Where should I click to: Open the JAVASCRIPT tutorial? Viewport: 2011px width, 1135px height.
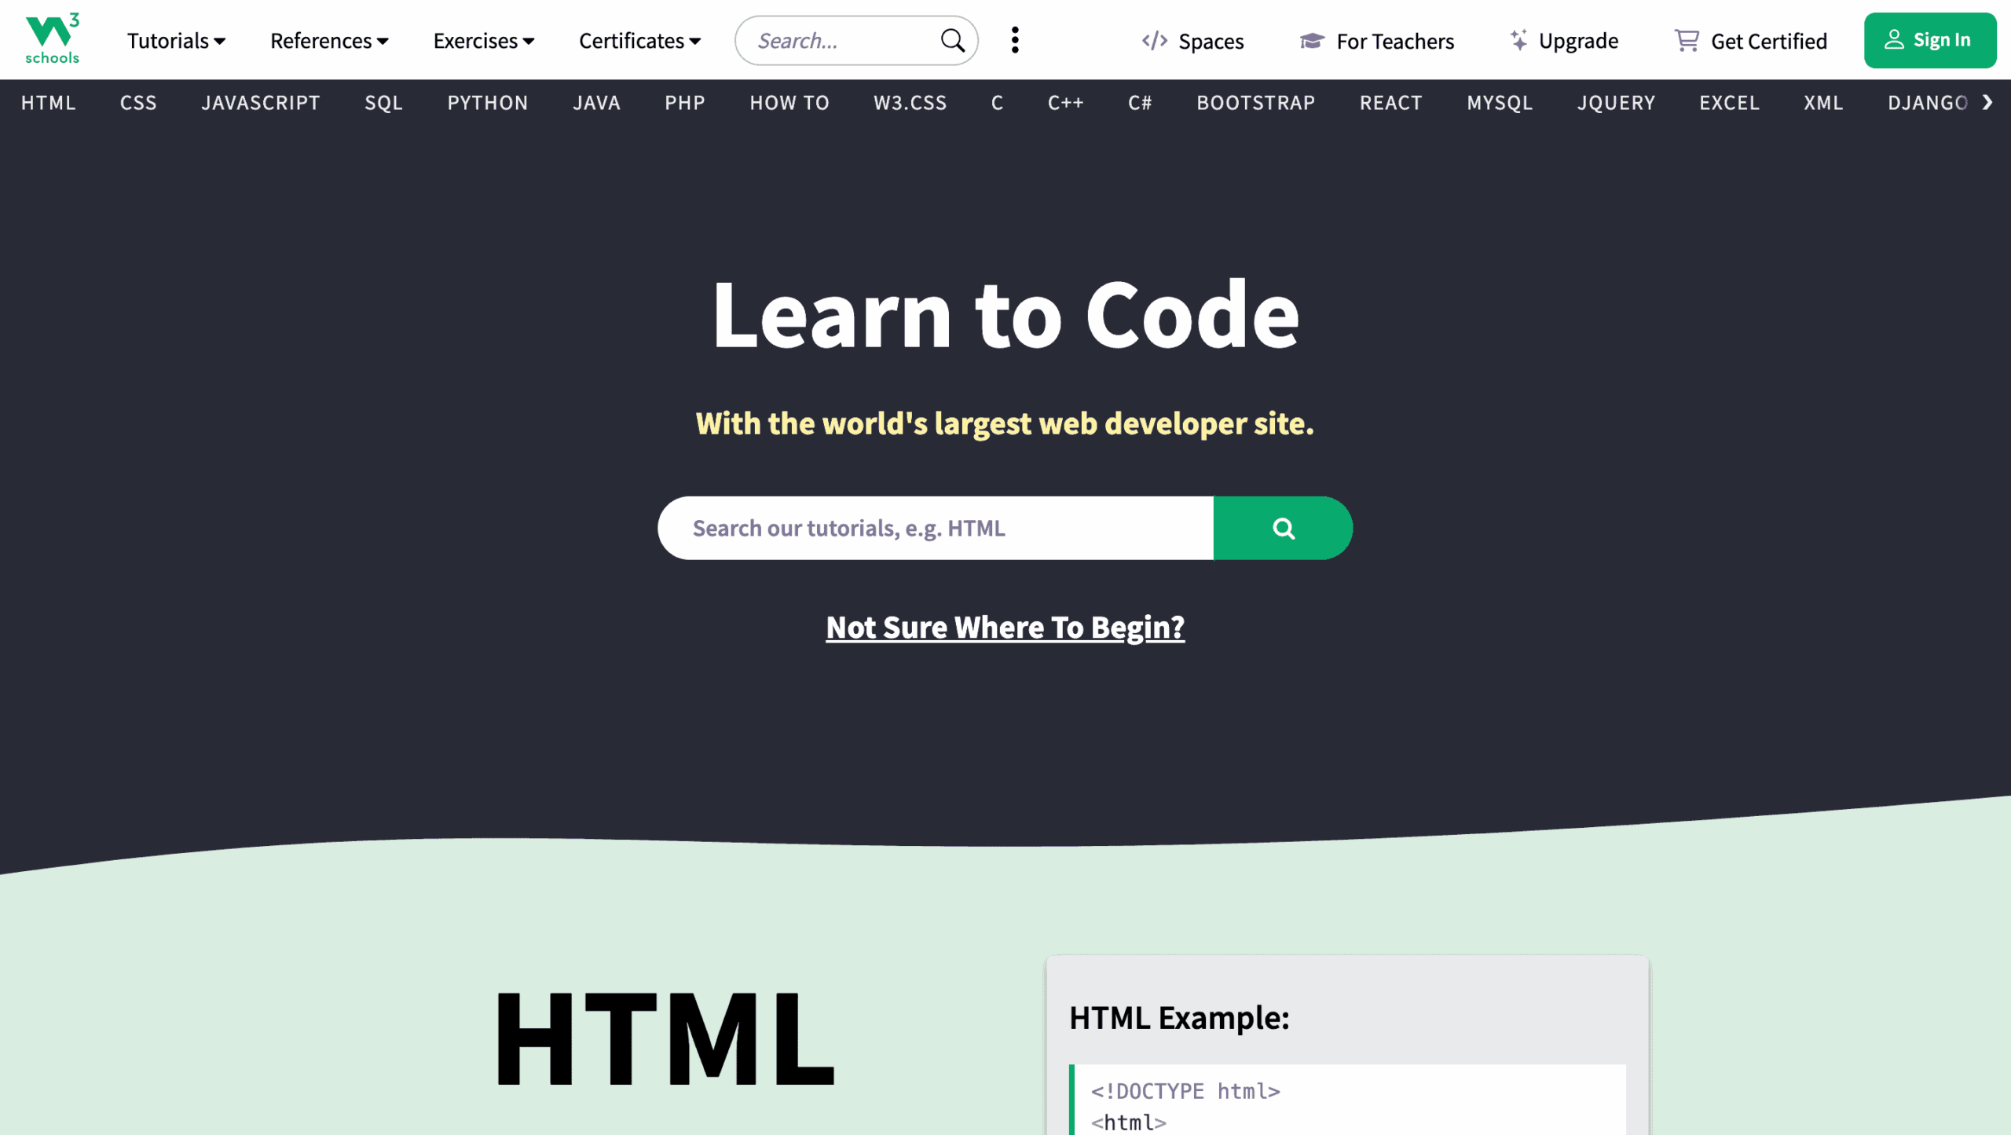tap(260, 102)
